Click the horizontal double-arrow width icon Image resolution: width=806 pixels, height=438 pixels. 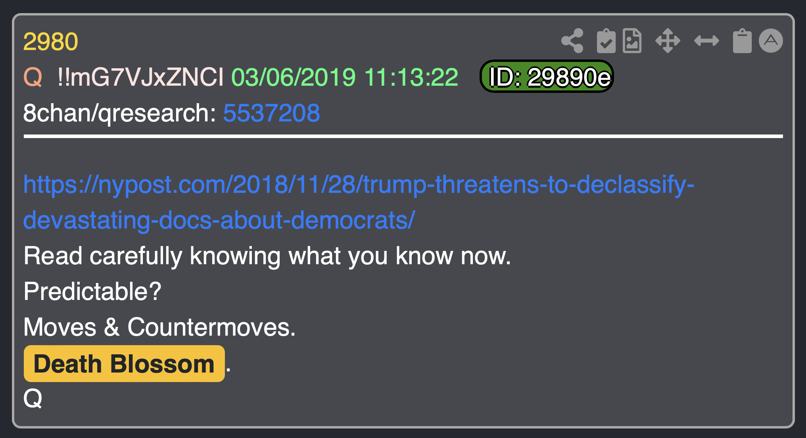point(706,41)
